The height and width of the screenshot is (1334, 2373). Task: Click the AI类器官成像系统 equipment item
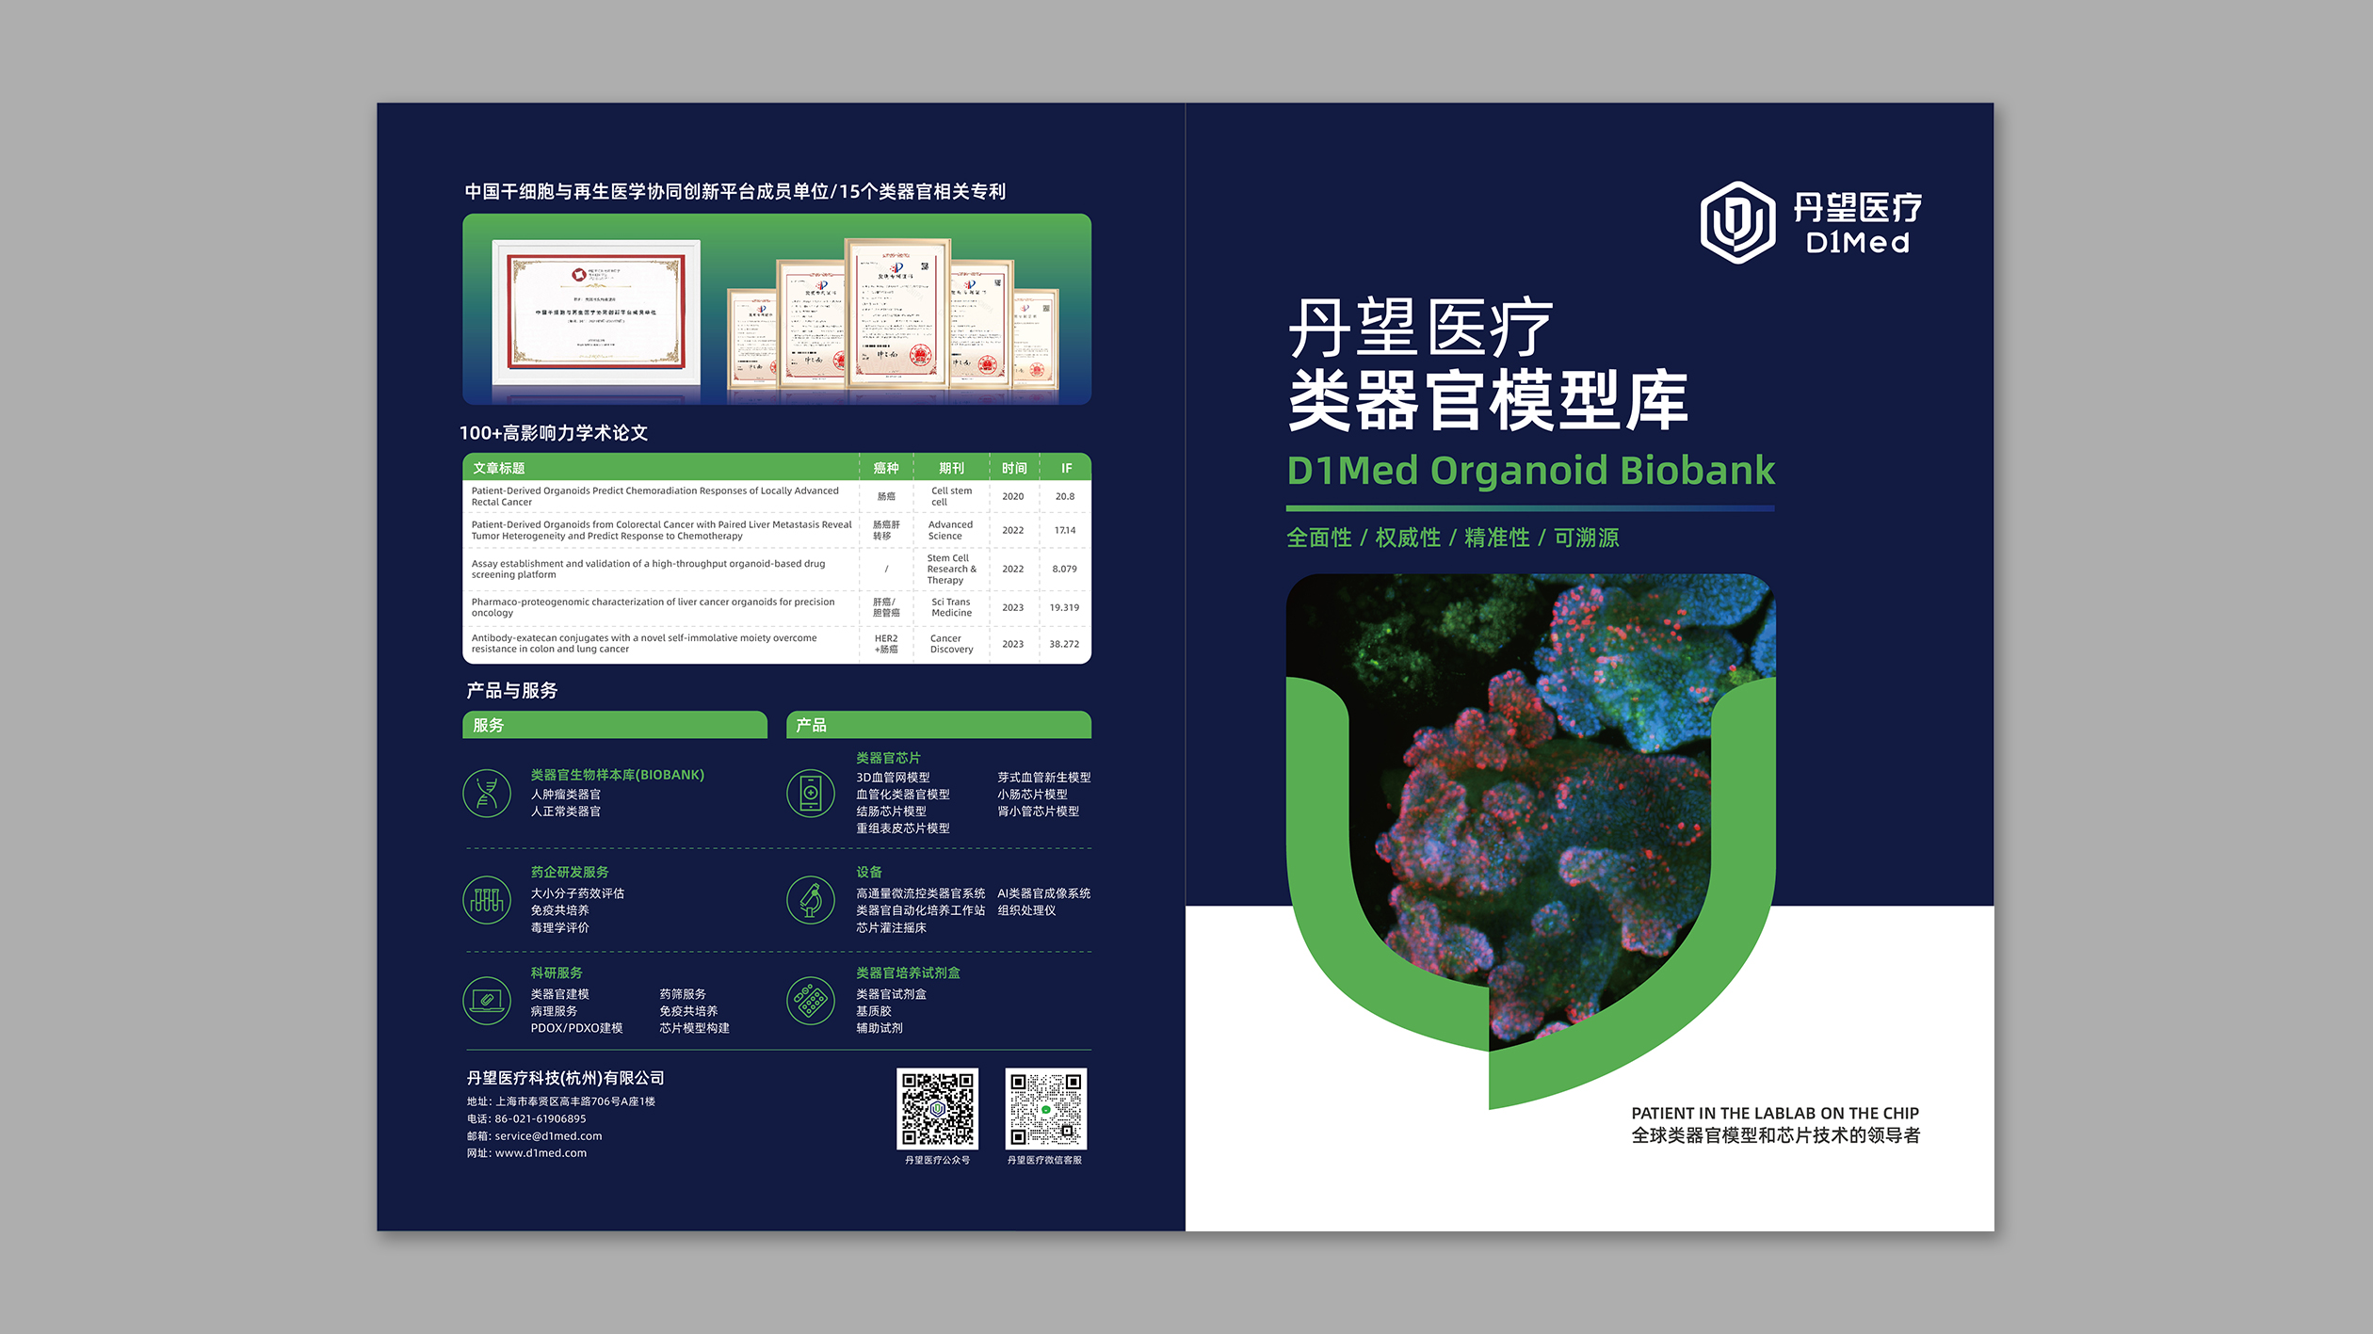pyautogui.click(x=1044, y=893)
